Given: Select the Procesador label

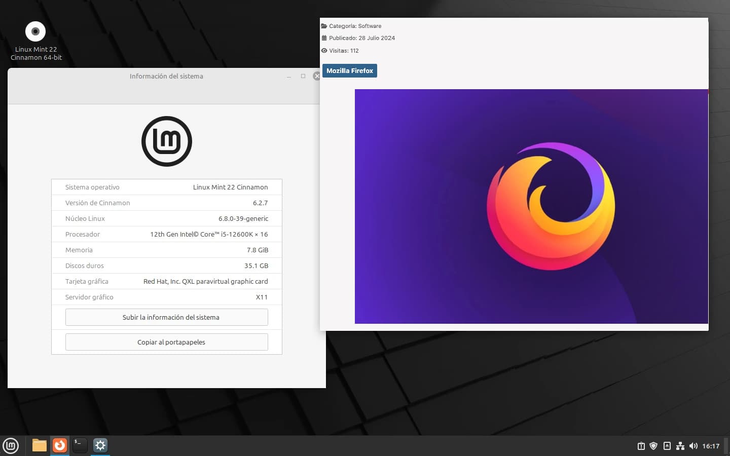Looking at the screenshot, I should (83, 235).
